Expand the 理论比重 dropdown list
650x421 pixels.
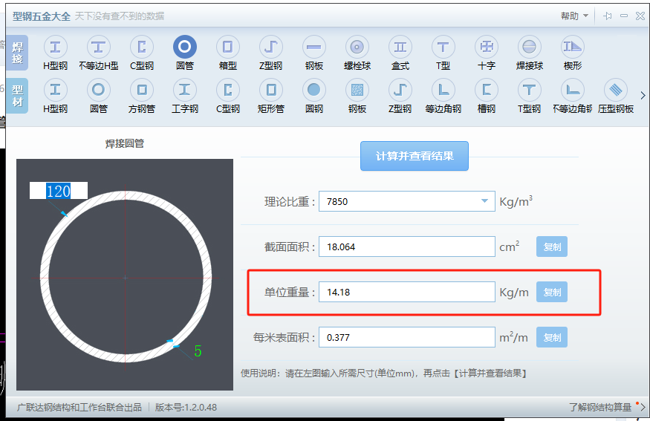point(484,201)
